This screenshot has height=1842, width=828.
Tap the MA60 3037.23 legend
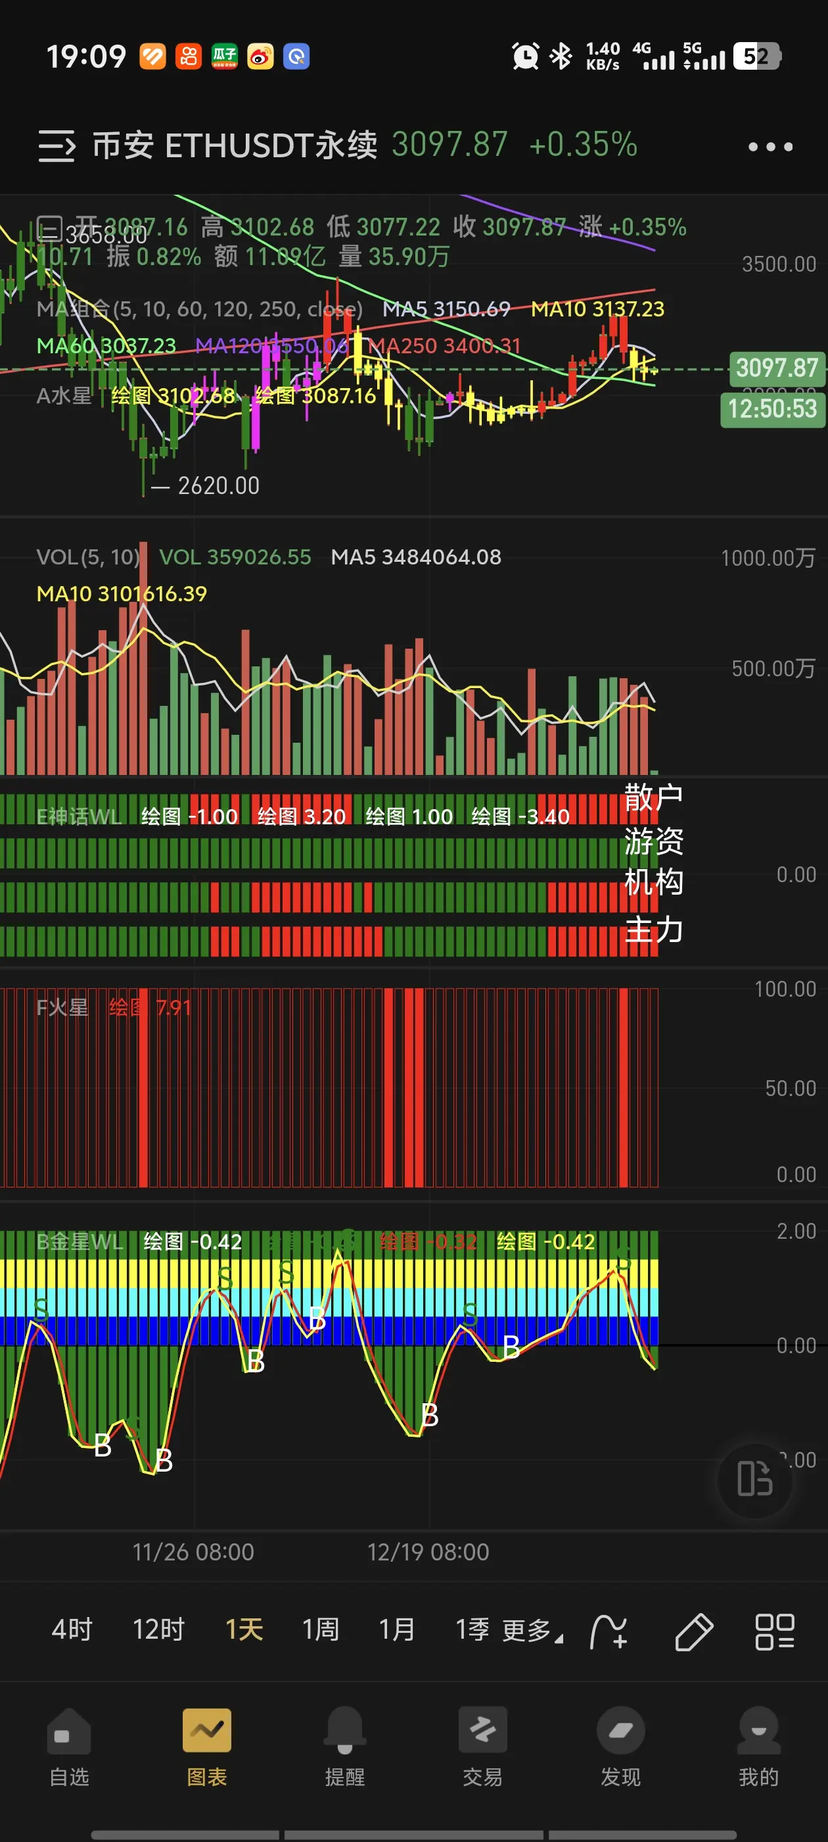pyautogui.click(x=106, y=346)
